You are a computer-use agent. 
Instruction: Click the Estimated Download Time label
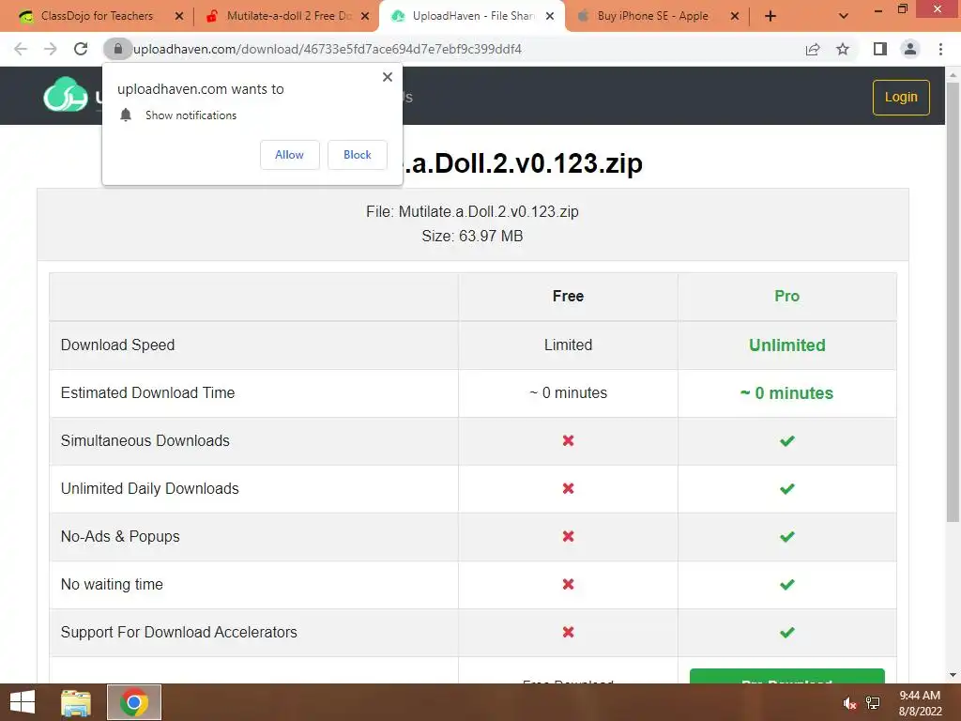click(x=147, y=393)
